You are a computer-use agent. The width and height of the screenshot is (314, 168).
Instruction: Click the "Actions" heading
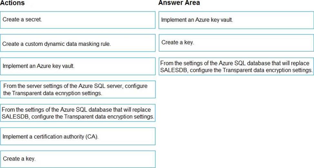pyautogui.click(x=13, y=3)
